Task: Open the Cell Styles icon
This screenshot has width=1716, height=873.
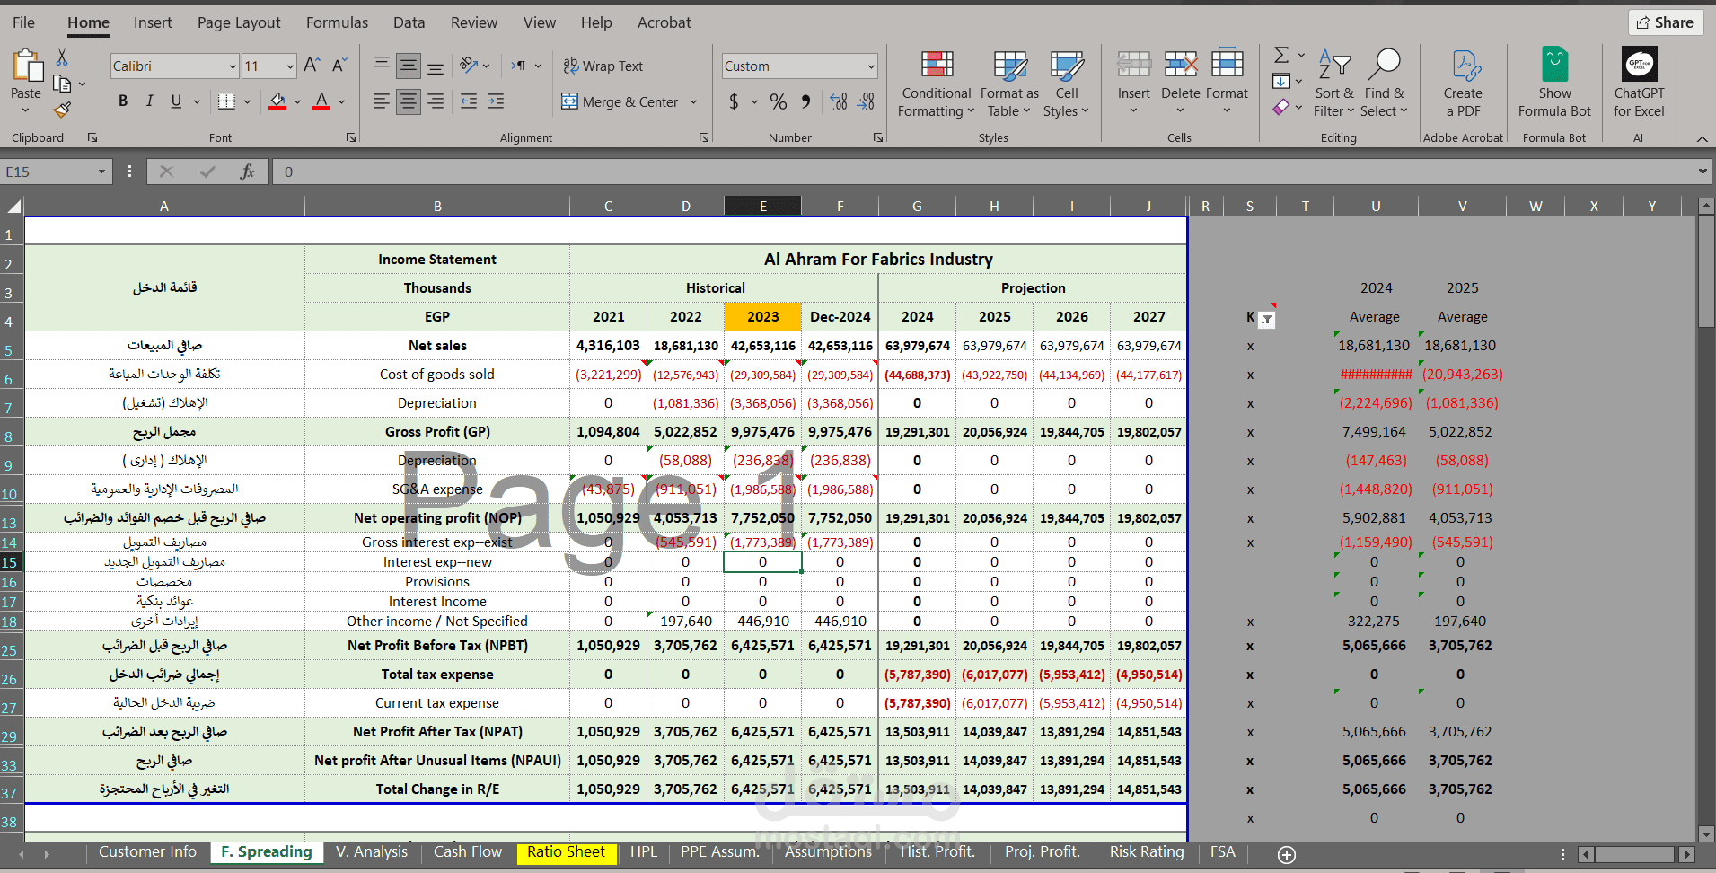Action: (x=1067, y=65)
